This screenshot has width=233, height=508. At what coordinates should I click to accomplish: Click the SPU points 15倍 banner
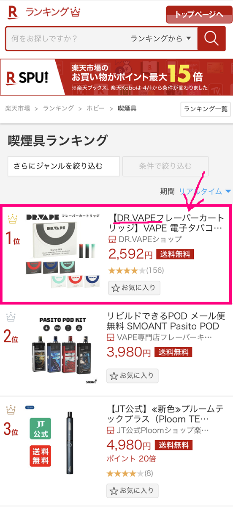click(116, 77)
